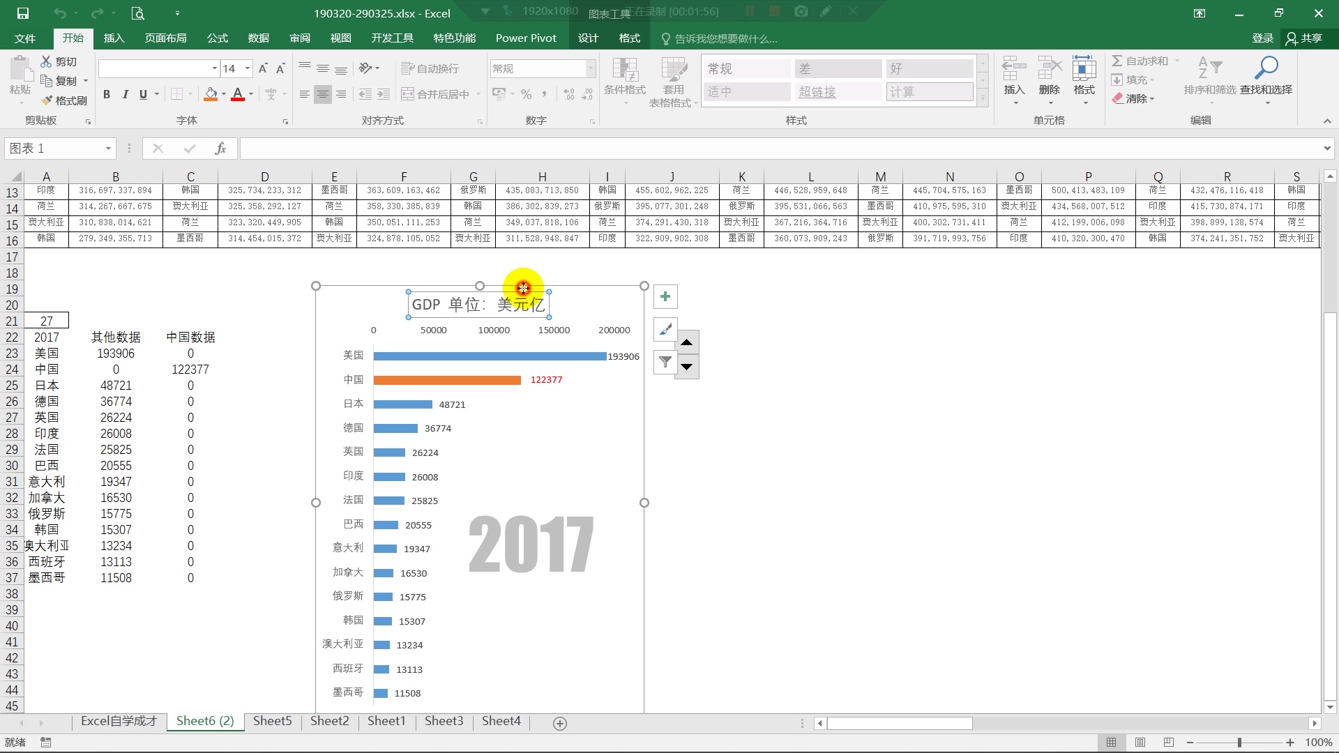The image size is (1339, 753).
Task: Click the increase indent icon
Action: pos(383,94)
